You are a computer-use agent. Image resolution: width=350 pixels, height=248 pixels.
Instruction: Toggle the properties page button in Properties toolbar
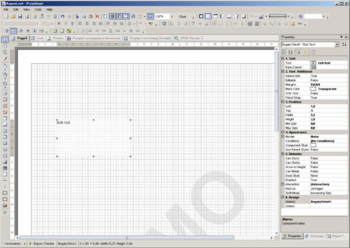click(298, 52)
